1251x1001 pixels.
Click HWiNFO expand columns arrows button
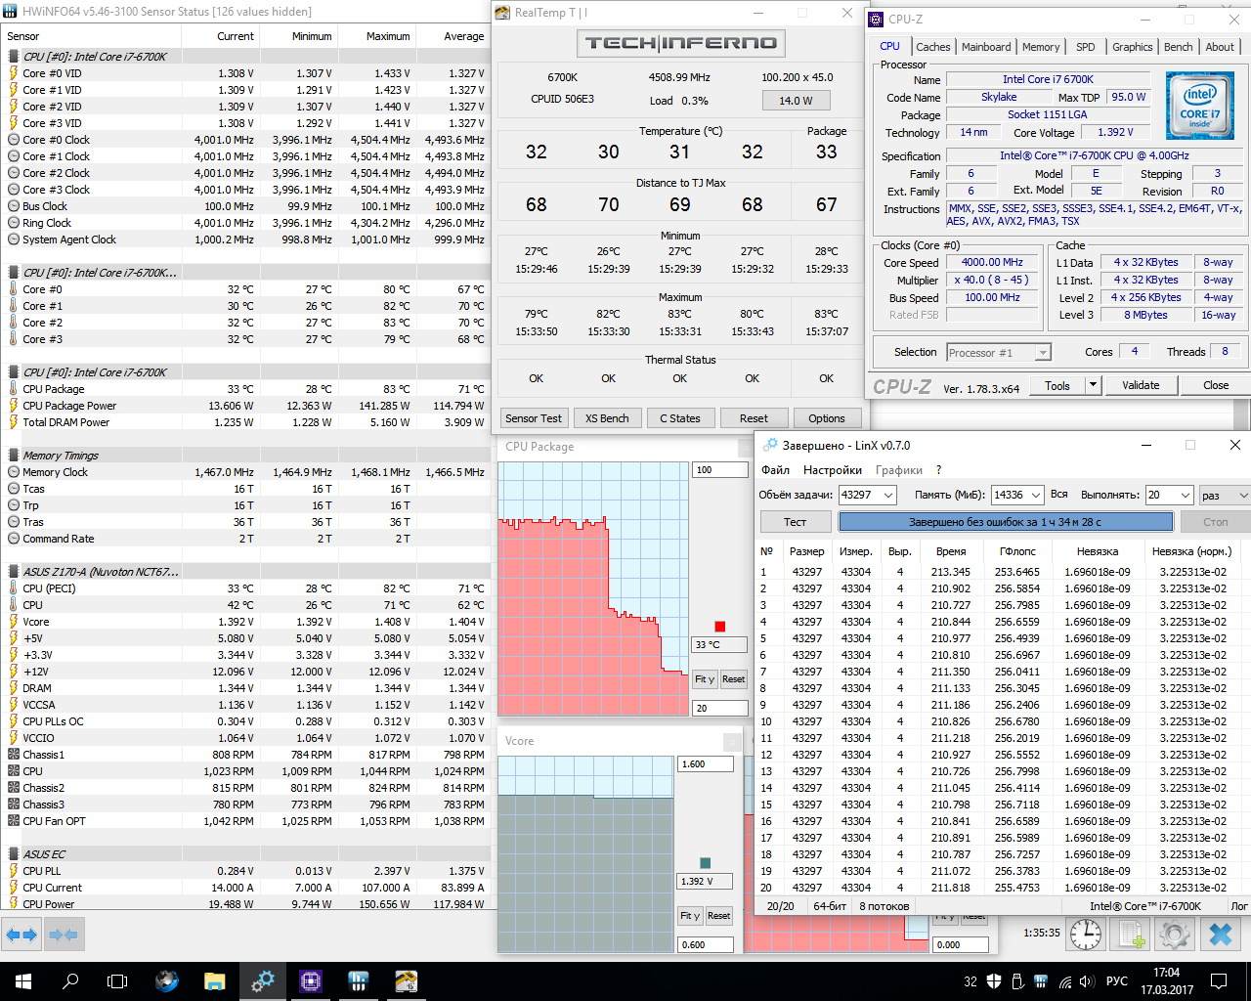click(22, 935)
